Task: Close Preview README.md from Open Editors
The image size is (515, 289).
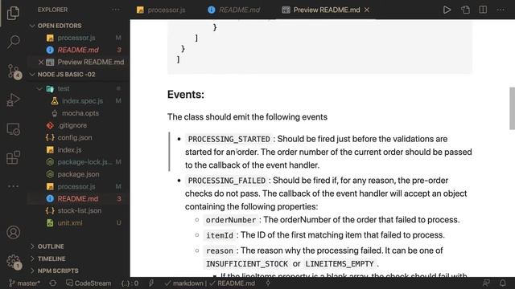Action: [x=41, y=62]
